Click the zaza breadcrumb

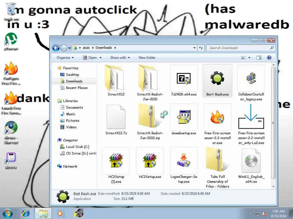pos(86,48)
